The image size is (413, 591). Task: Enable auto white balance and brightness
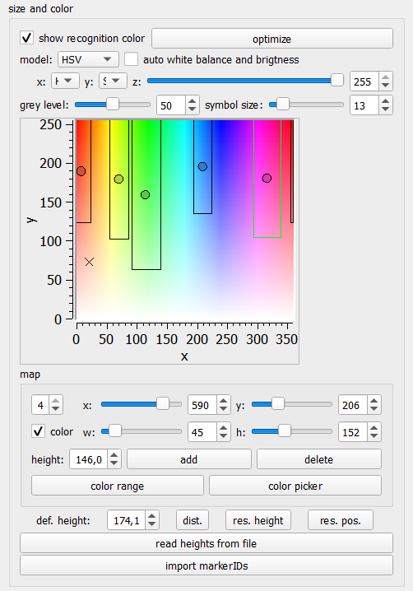[131, 59]
